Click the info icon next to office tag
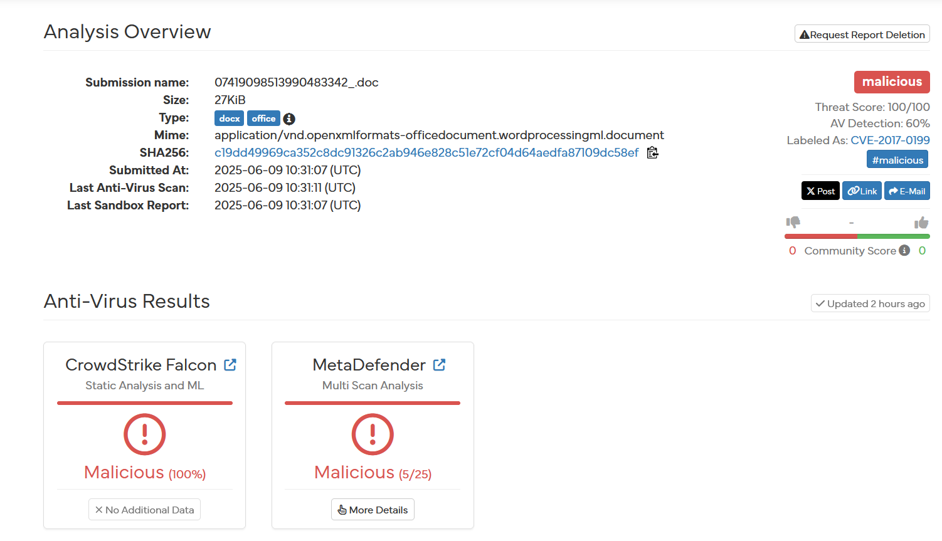The image size is (942, 541). (289, 118)
